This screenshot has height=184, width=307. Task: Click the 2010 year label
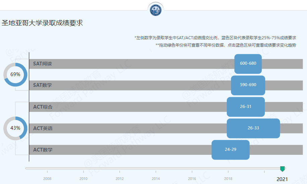[x=84, y=179]
